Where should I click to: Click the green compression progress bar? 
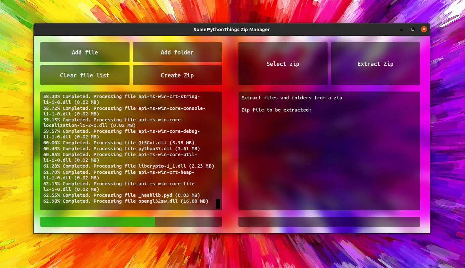pos(131,222)
